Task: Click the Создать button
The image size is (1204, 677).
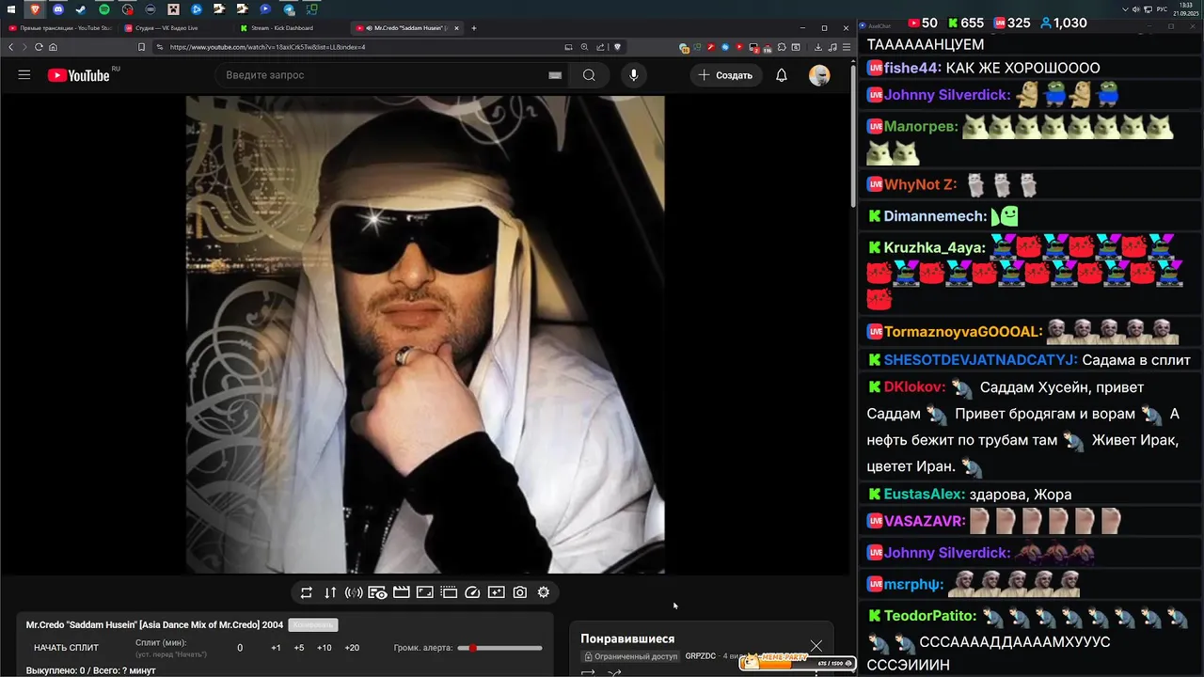Action: 725,75
